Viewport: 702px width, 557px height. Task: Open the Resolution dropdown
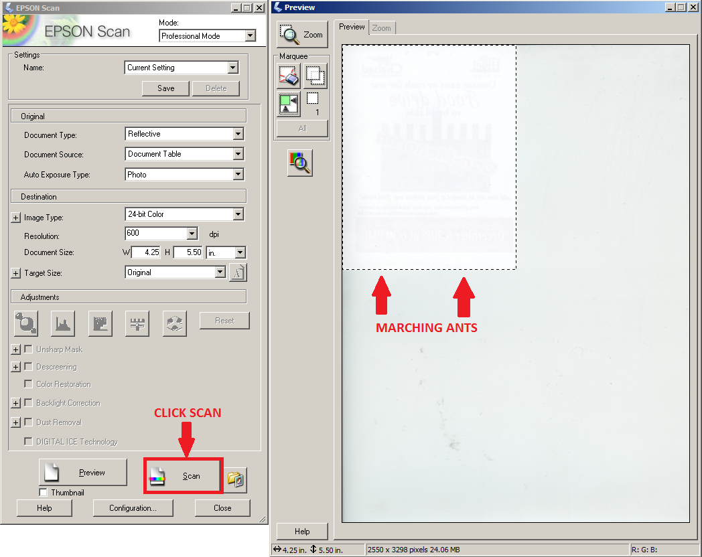(x=161, y=233)
